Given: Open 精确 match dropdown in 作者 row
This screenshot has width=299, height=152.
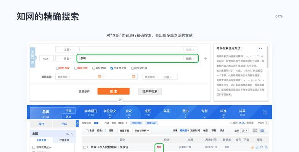Looking at the screenshot, I should tap(190, 59).
